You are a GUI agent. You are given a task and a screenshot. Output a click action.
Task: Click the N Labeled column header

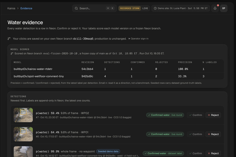[210, 62]
